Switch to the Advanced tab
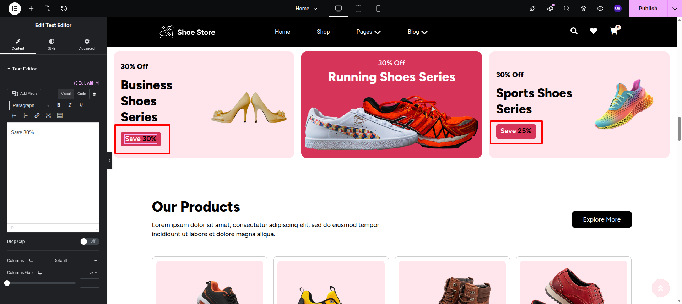Image resolution: width=682 pixels, height=304 pixels. point(87,44)
